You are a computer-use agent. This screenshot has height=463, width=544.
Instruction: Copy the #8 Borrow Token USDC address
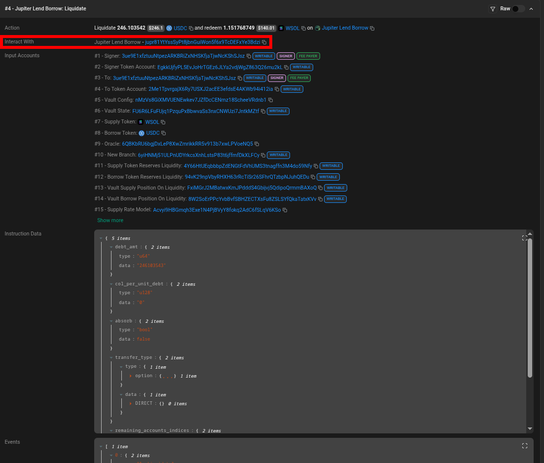point(163,133)
